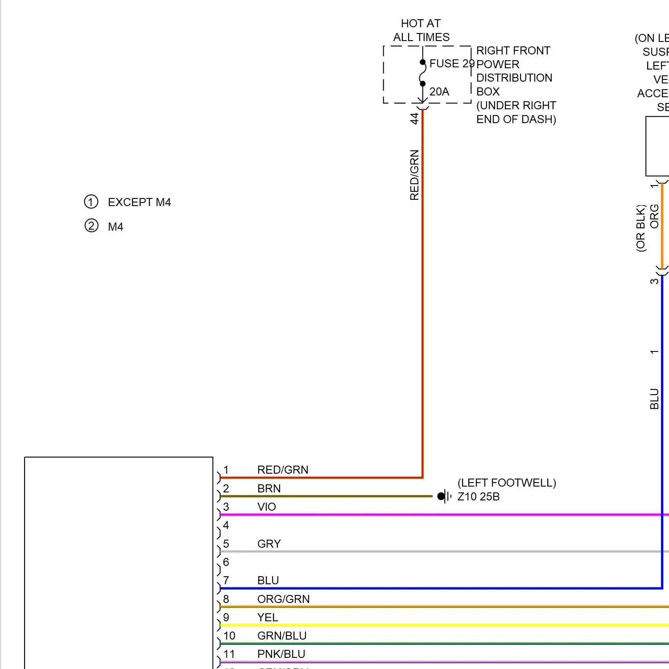Click the vertical 'BLU' wire label
The width and height of the screenshot is (669, 669).
654,399
